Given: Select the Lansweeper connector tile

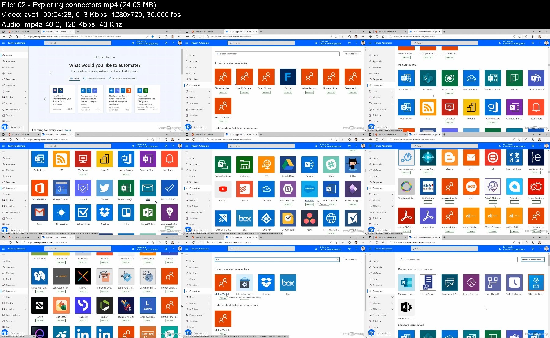Looking at the screenshot, I should pos(61,276).
